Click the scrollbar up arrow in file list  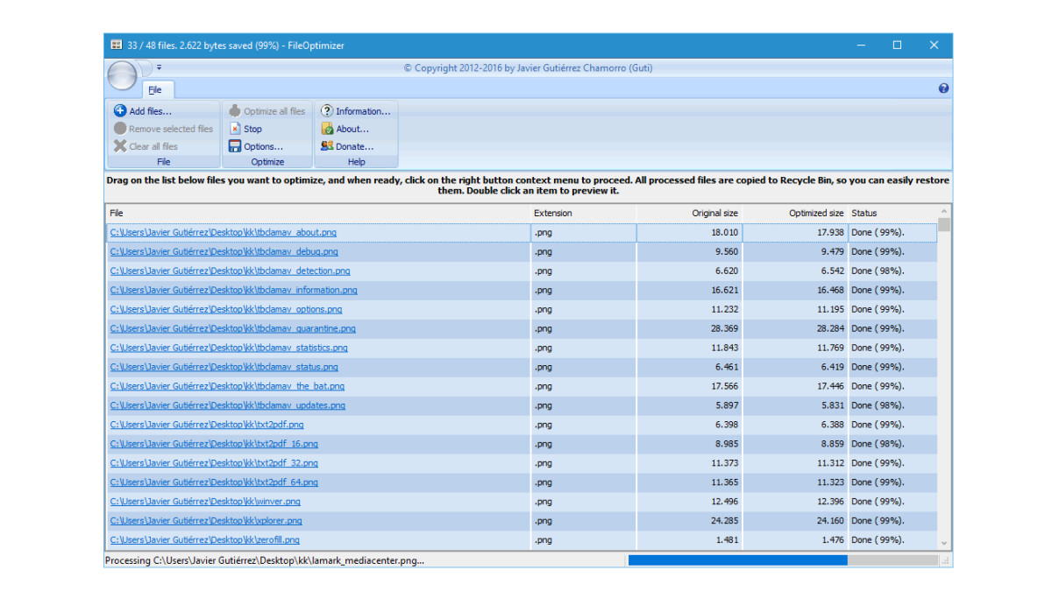[x=944, y=211]
